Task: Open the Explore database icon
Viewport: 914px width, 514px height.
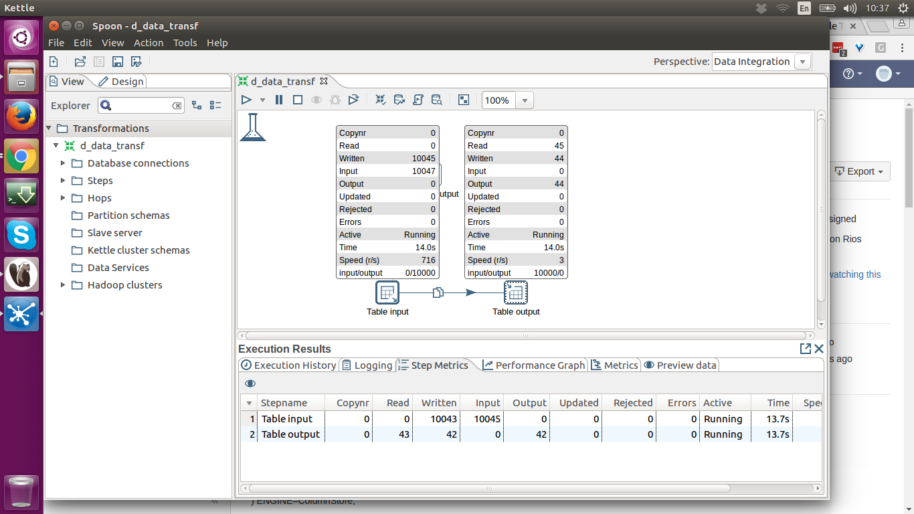Action: click(x=437, y=100)
